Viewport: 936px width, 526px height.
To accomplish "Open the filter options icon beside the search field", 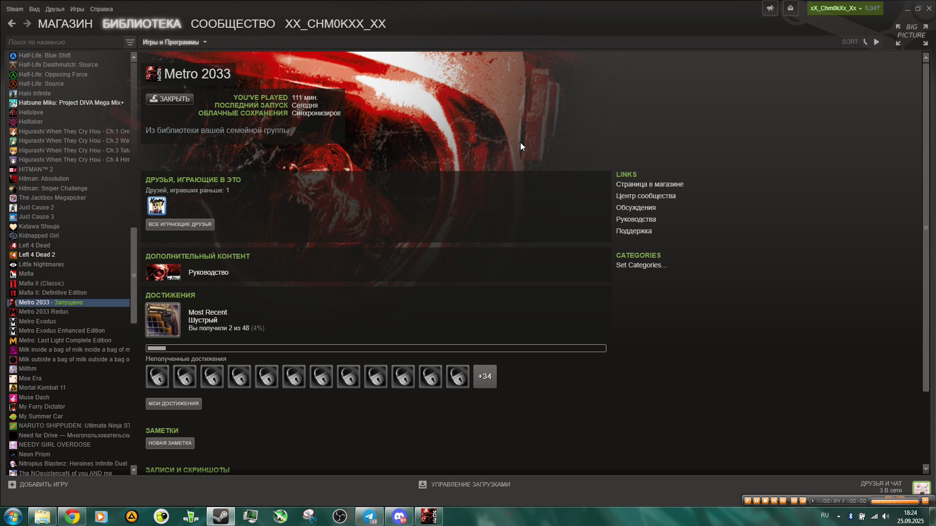I will click(x=130, y=42).
